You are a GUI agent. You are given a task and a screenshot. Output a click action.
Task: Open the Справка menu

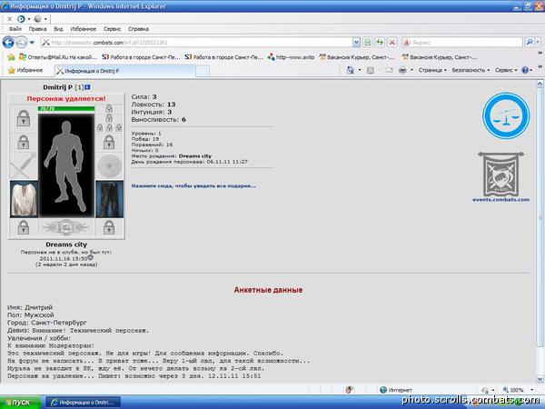[138, 29]
